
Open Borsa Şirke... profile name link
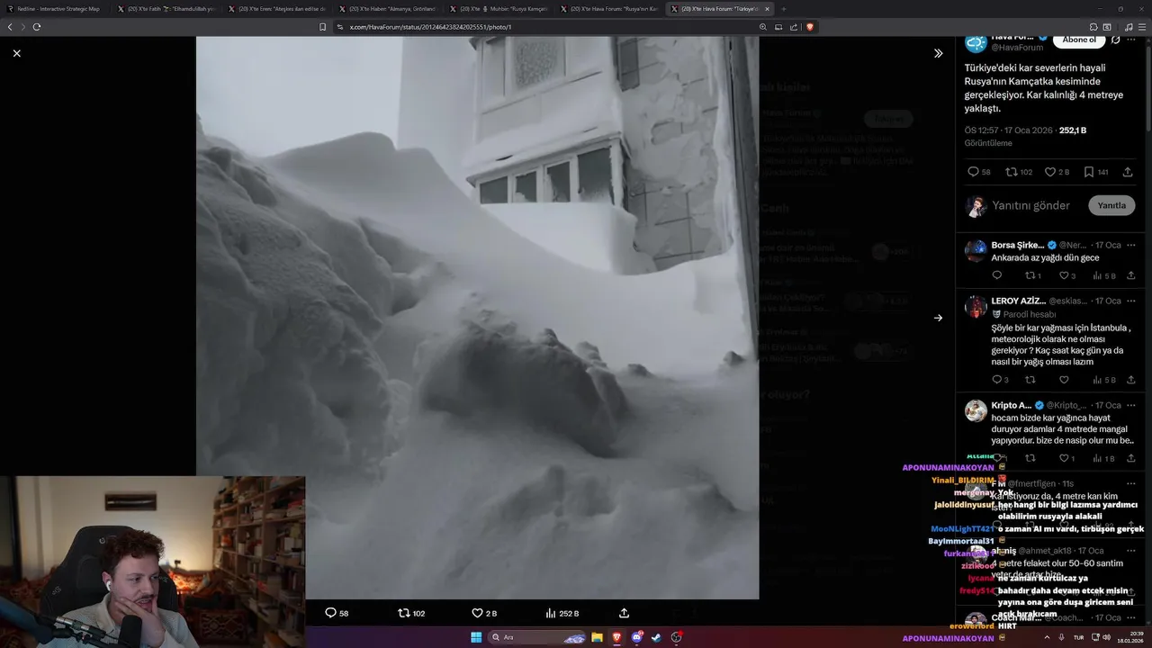pyautogui.click(x=1017, y=245)
